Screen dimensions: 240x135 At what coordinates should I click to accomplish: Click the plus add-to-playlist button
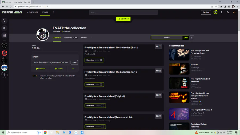(x=192, y=38)
